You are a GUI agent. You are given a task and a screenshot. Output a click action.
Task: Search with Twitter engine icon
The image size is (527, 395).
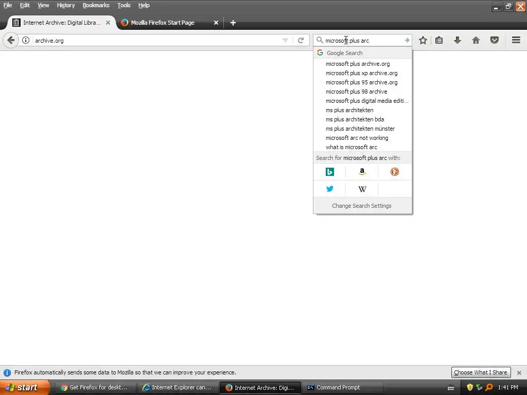pyautogui.click(x=330, y=189)
